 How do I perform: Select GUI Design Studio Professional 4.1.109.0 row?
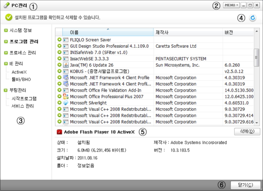pos(154,46)
